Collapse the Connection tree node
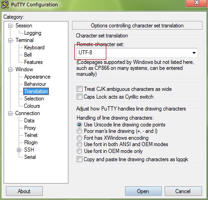The height and width of the screenshot is (200, 208). pos(10,113)
